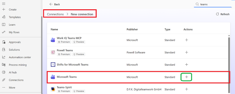235x94 pixels.
Task: Select the Shifts for Microsoft Teams name
Action: click(x=73, y=65)
